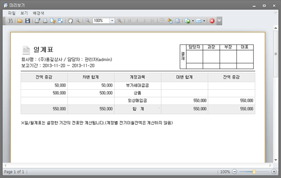Expand the export document dropdown arrow
The width and height of the screenshot is (281, 178).
tap(193, 21)
